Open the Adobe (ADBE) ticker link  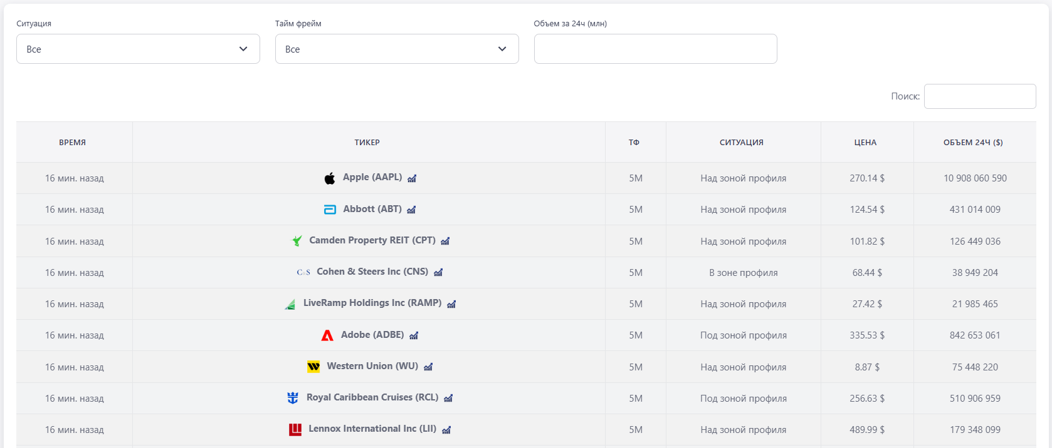point(372,335)
